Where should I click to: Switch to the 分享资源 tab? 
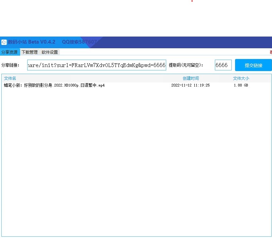(9, 52)
